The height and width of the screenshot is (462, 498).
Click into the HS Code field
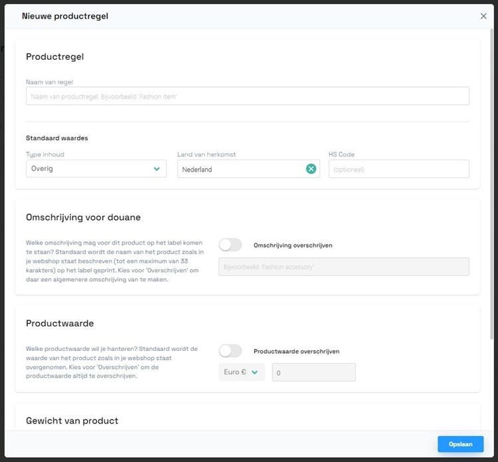[x=398, y=169]
